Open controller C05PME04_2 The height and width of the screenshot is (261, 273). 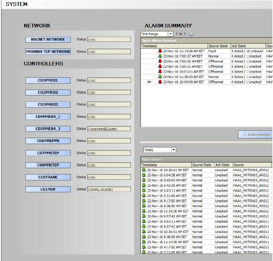click(x=48, y=129)
